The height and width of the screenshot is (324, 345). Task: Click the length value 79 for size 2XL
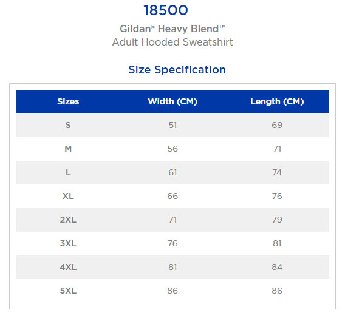click(x=277, y=220)
